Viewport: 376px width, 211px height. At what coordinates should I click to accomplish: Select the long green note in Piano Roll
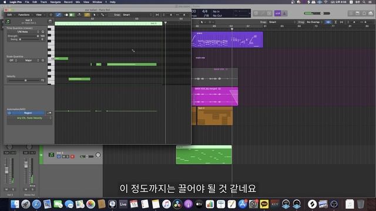click(x=132, y=64)
